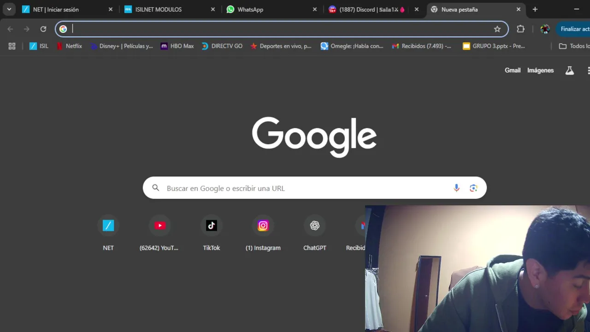Start voice search with microphone icon
This screenshot has width=590, height=332.
(456, 188)
